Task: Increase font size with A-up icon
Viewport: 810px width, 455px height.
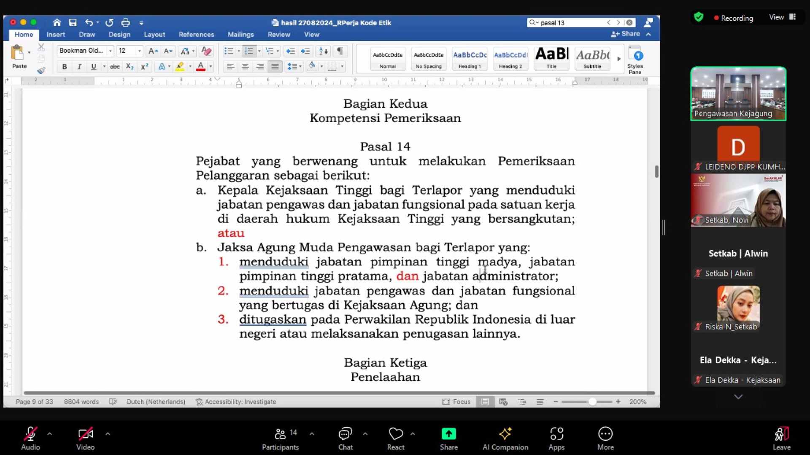Action: pos(153,51)
